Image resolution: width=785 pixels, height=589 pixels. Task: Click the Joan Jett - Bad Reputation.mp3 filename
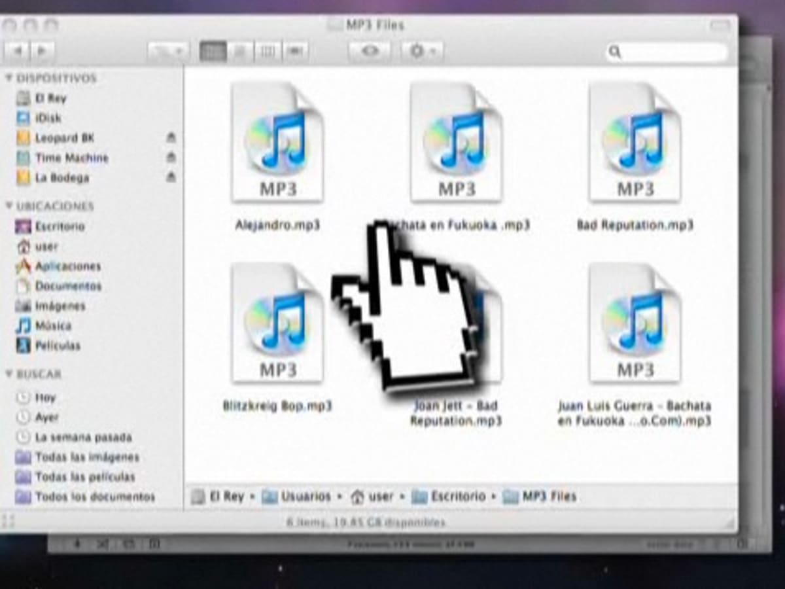[456, 414]
